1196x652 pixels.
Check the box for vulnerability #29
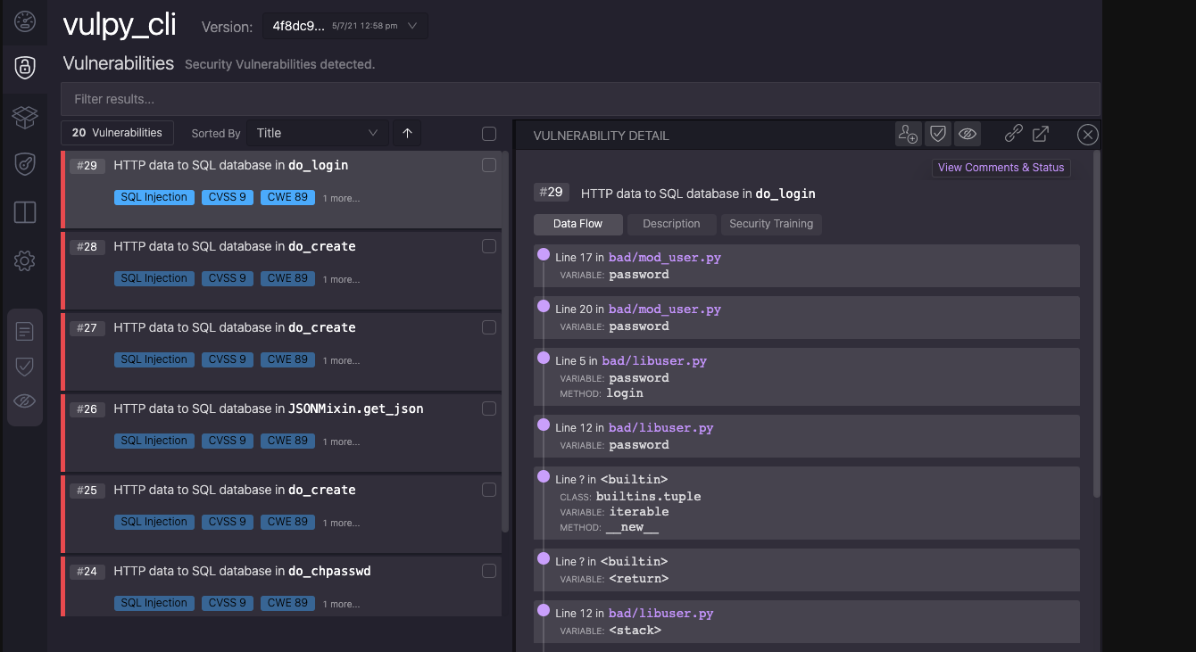[x=489, y=165]
